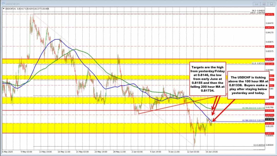Maximize the USDCHF chart window

click(x=264, y=4)
